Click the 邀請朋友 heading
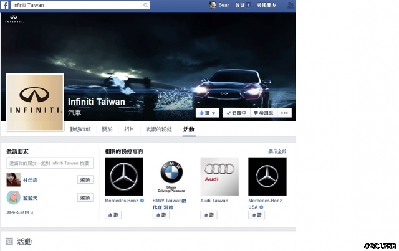Viewport: 399px width, 251px height. pos(17,151)
